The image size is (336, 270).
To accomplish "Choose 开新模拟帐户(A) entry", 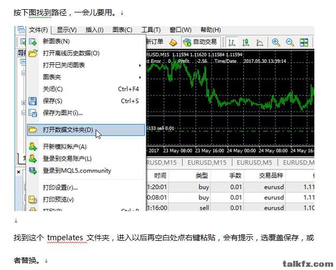I will pos(85,147).
